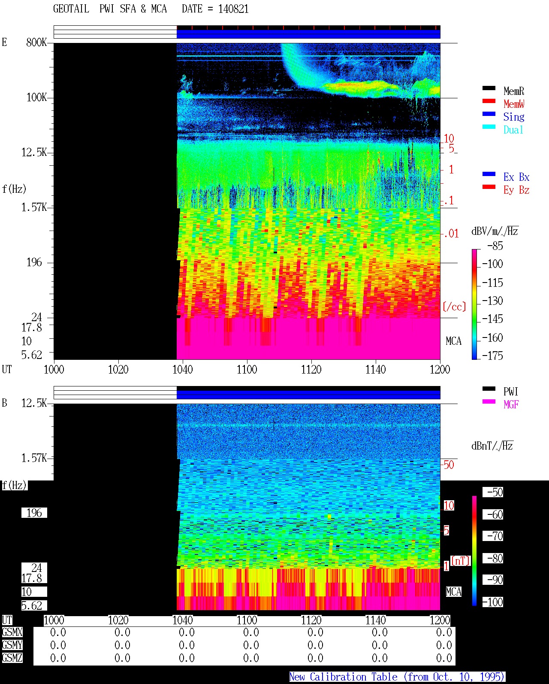Click the dBV/m color scale bar

[474, 304]
